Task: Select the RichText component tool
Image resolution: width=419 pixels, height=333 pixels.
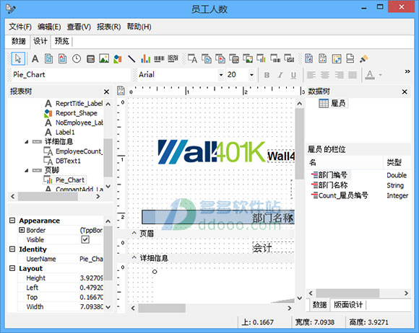Action: 63,58
